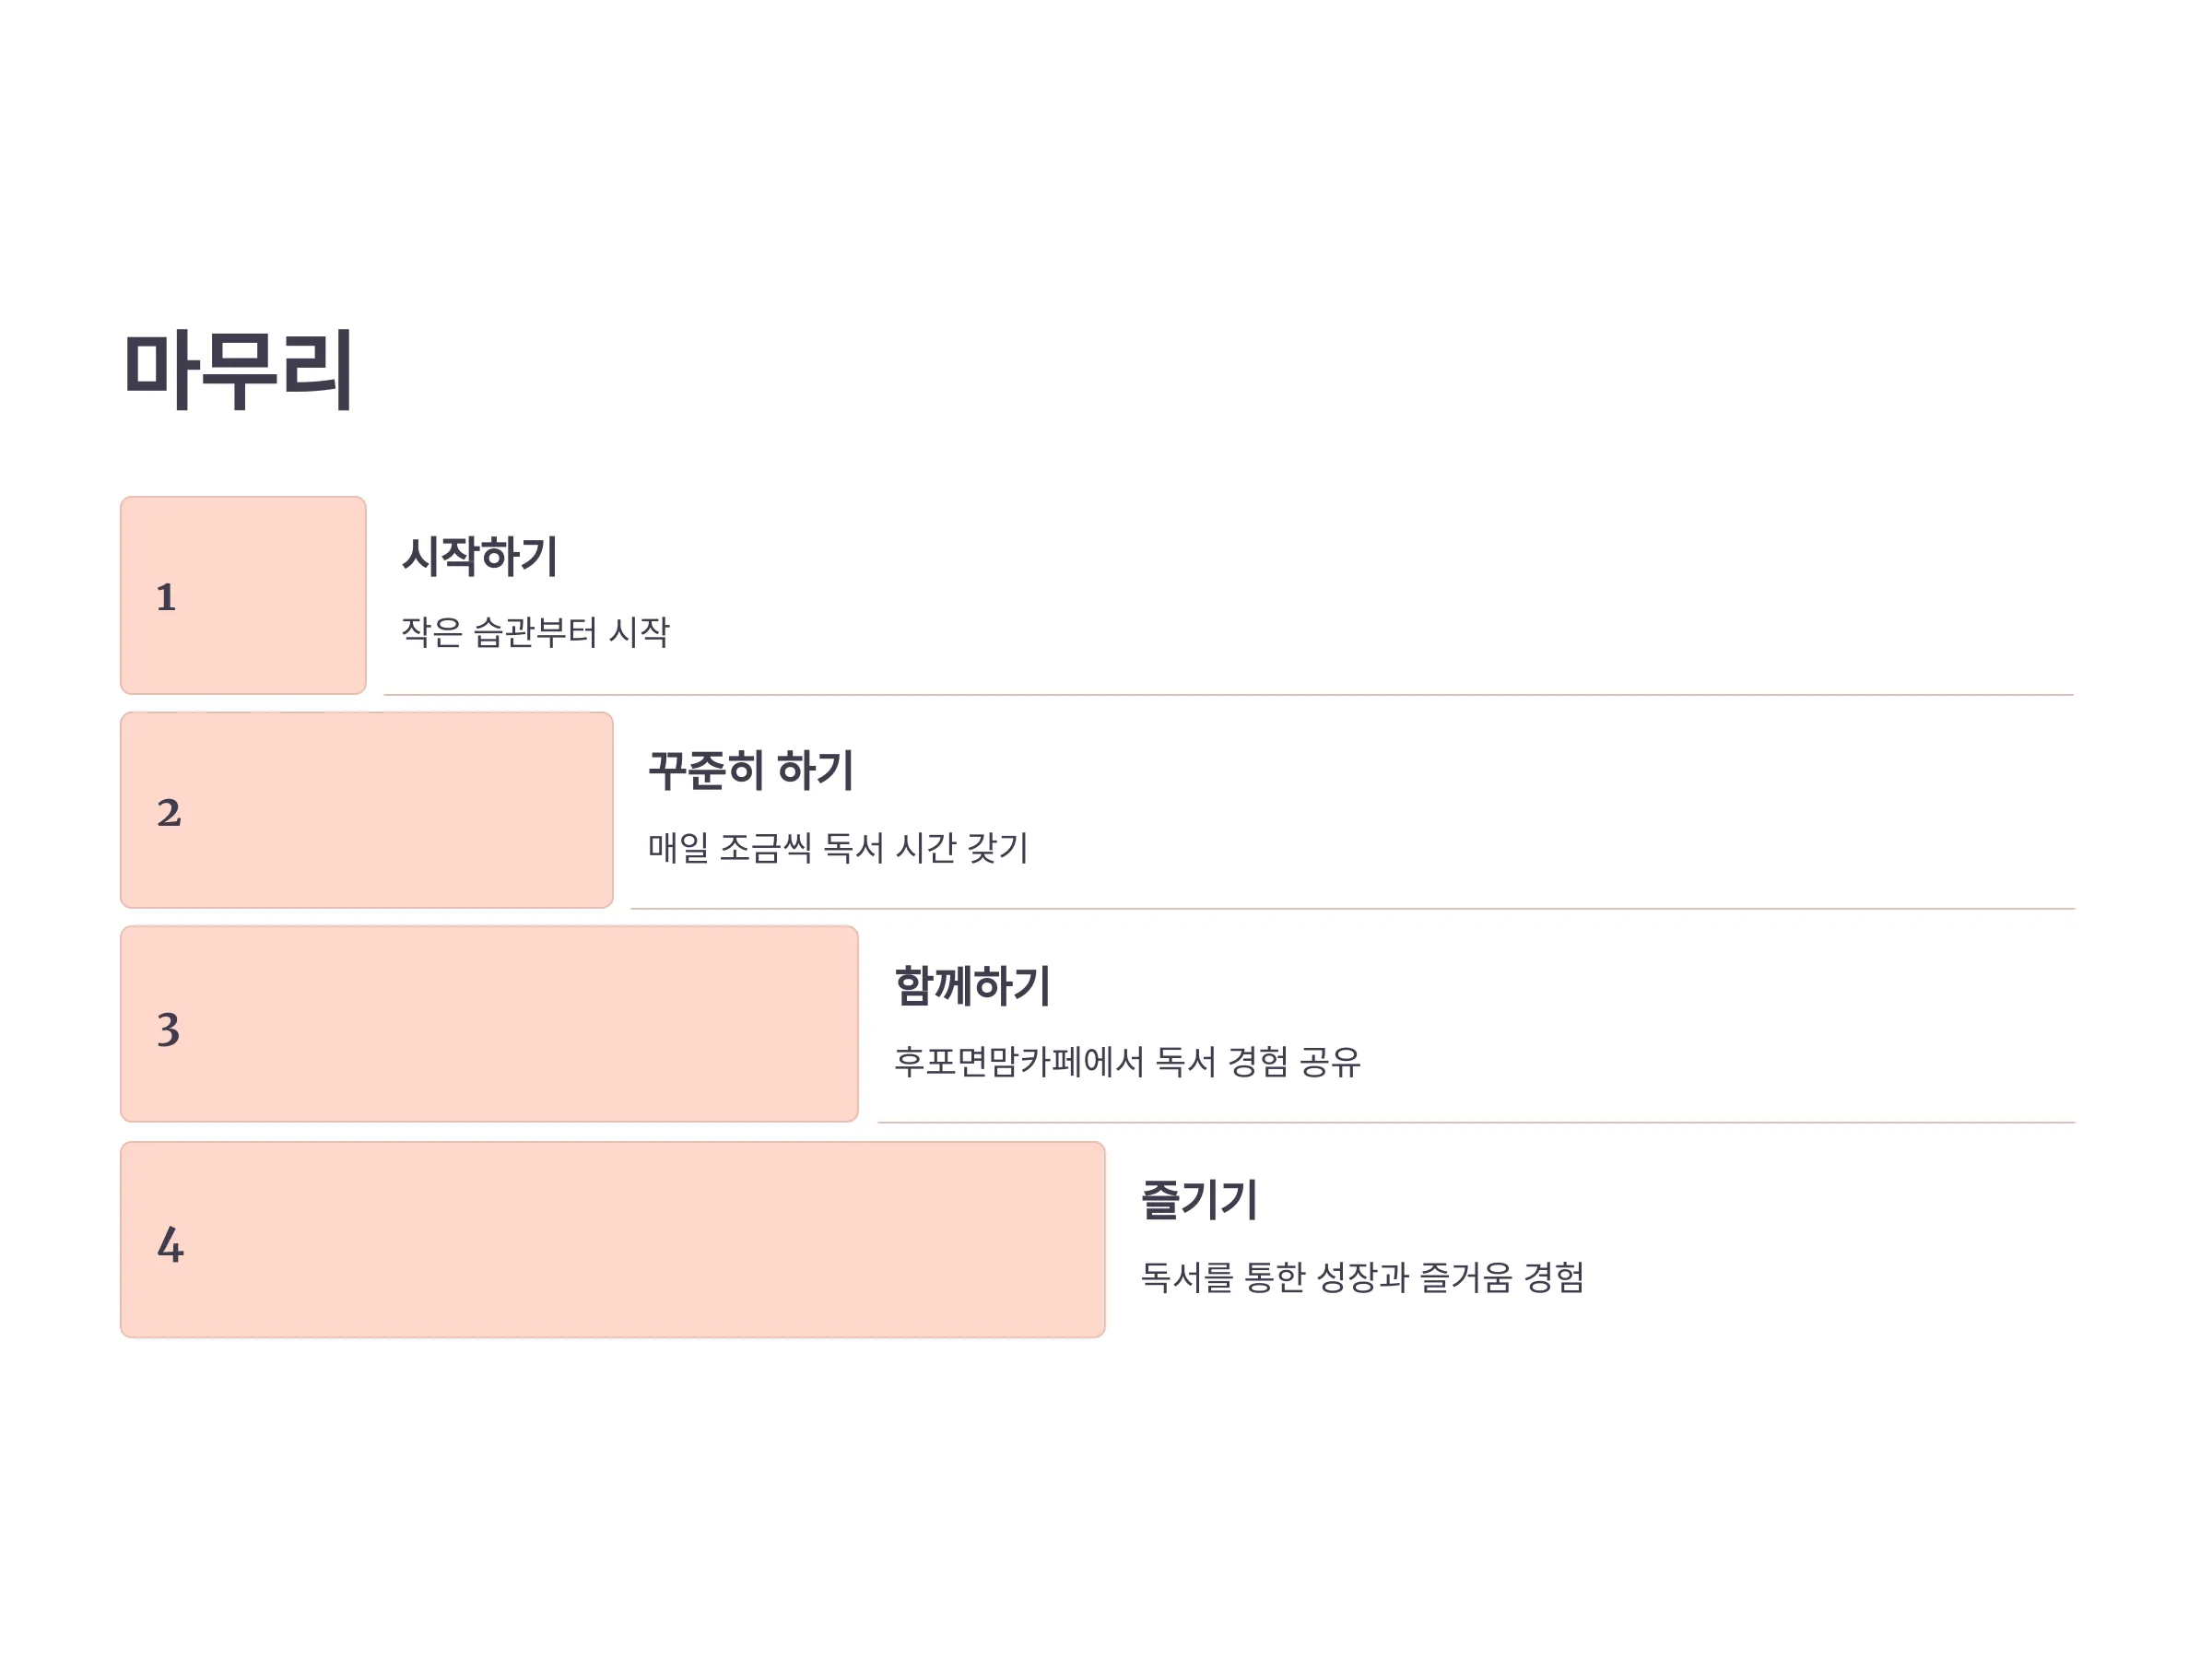Click the heading 즐기기
The height and width of the screenshot is (1659, 2212).
1200,1200
